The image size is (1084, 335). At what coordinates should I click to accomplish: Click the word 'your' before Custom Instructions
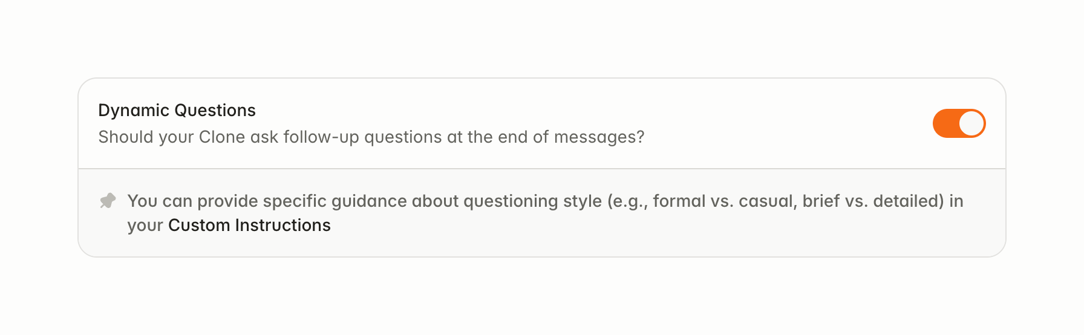pos(145,226)
